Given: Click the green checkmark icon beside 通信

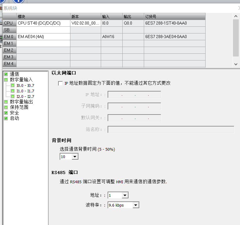Looking at the screenshot, I should click(6, 74).
